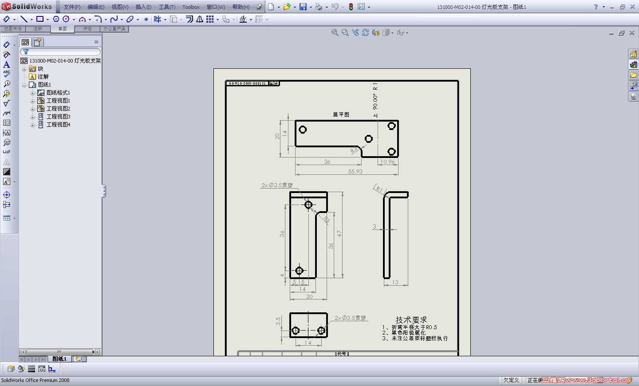Select the Spline sketch tool

(114, 19)
